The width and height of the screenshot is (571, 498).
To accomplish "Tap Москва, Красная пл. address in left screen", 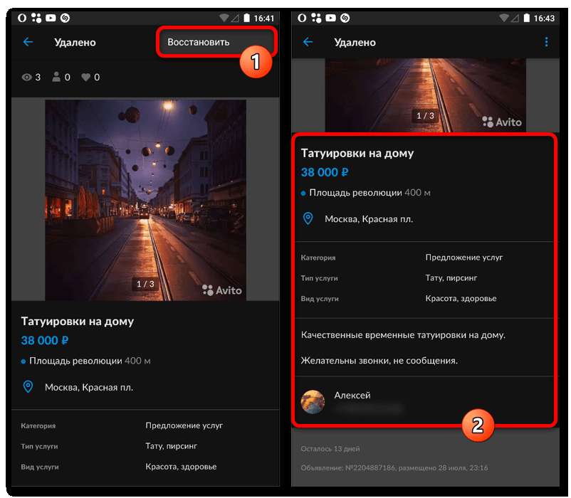I will tap(89, 388).
